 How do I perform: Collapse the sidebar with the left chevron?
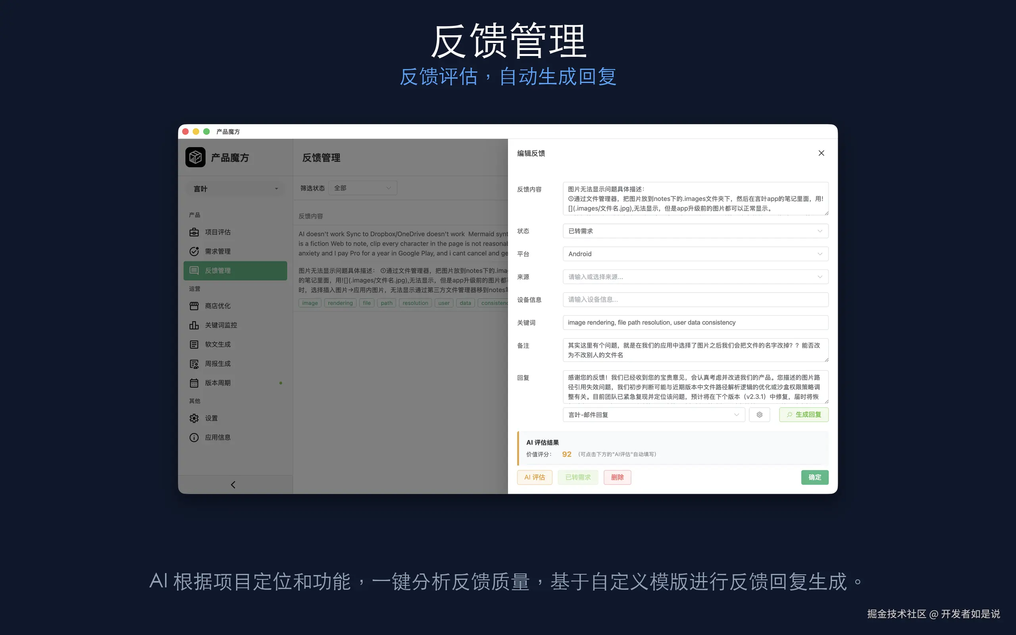tap(233, 485)
